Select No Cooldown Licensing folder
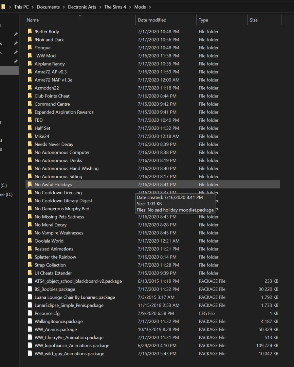294x367 pixels. (58, 192)
